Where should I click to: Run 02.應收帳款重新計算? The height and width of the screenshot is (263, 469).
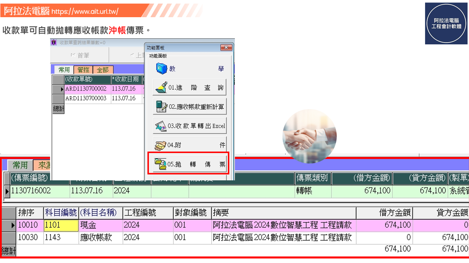190,107
